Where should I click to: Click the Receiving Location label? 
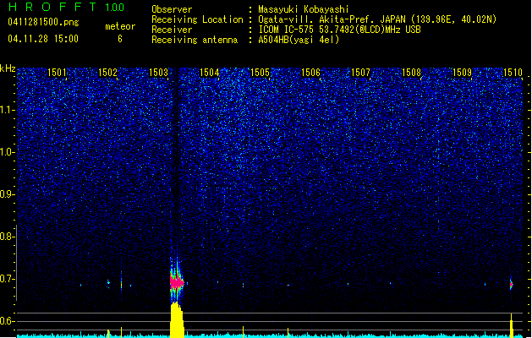tap(197, 19)
